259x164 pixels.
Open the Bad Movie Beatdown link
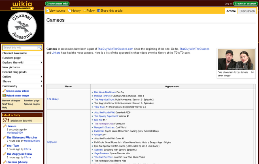(x=105, y=92)
